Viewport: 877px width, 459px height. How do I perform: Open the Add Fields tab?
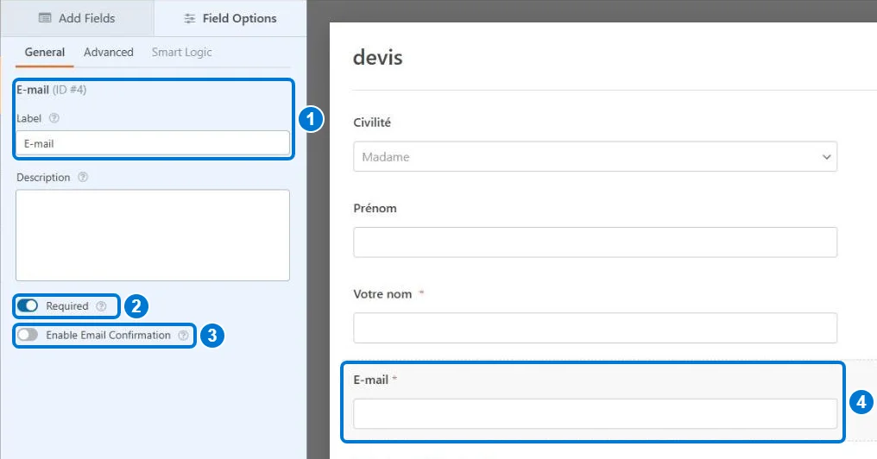pos(77,18)
